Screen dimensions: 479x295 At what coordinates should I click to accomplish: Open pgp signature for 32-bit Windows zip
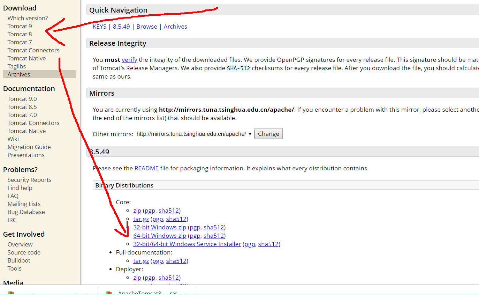coord(195,227)
